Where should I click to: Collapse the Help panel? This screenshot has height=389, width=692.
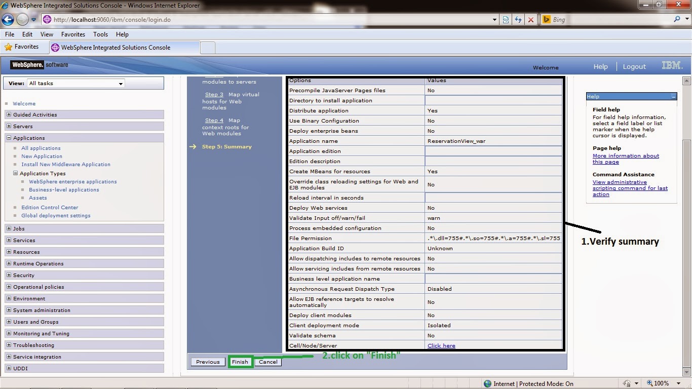tap(674, 96)
